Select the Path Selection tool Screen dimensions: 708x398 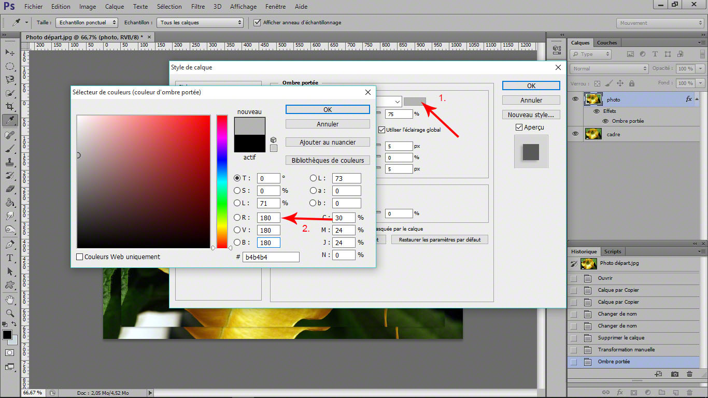coord(10,271)
